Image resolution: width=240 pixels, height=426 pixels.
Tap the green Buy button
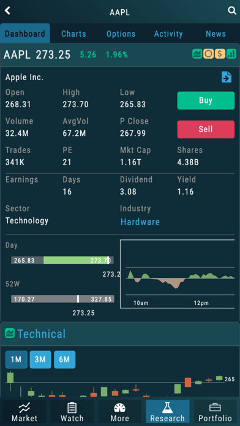(206, 100)
